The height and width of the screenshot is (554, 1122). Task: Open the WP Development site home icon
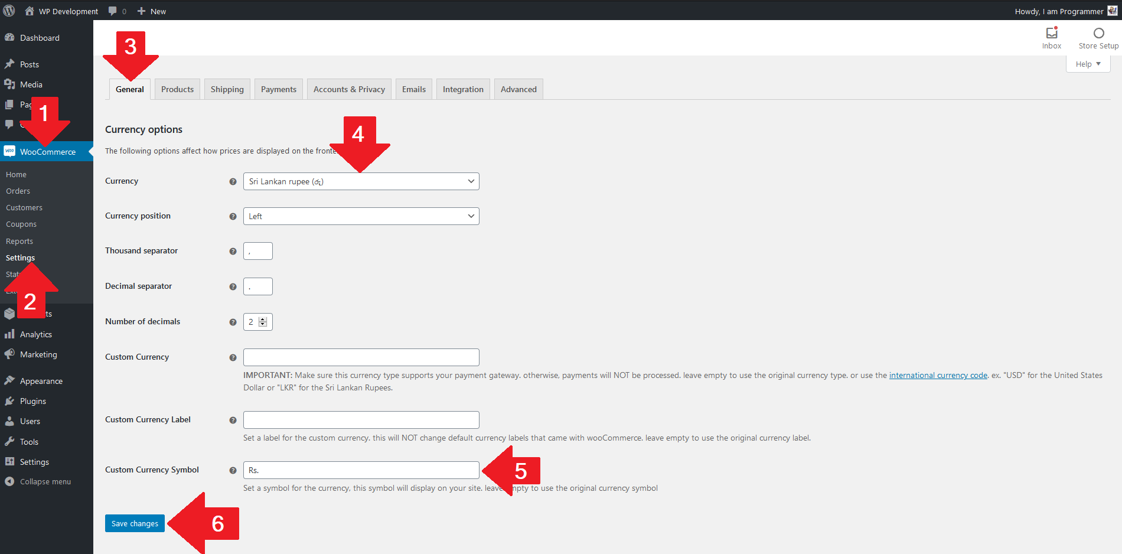(x=30, y=11)
